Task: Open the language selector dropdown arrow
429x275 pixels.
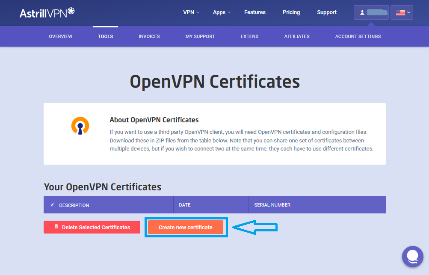Action: [x=409, y=12]
